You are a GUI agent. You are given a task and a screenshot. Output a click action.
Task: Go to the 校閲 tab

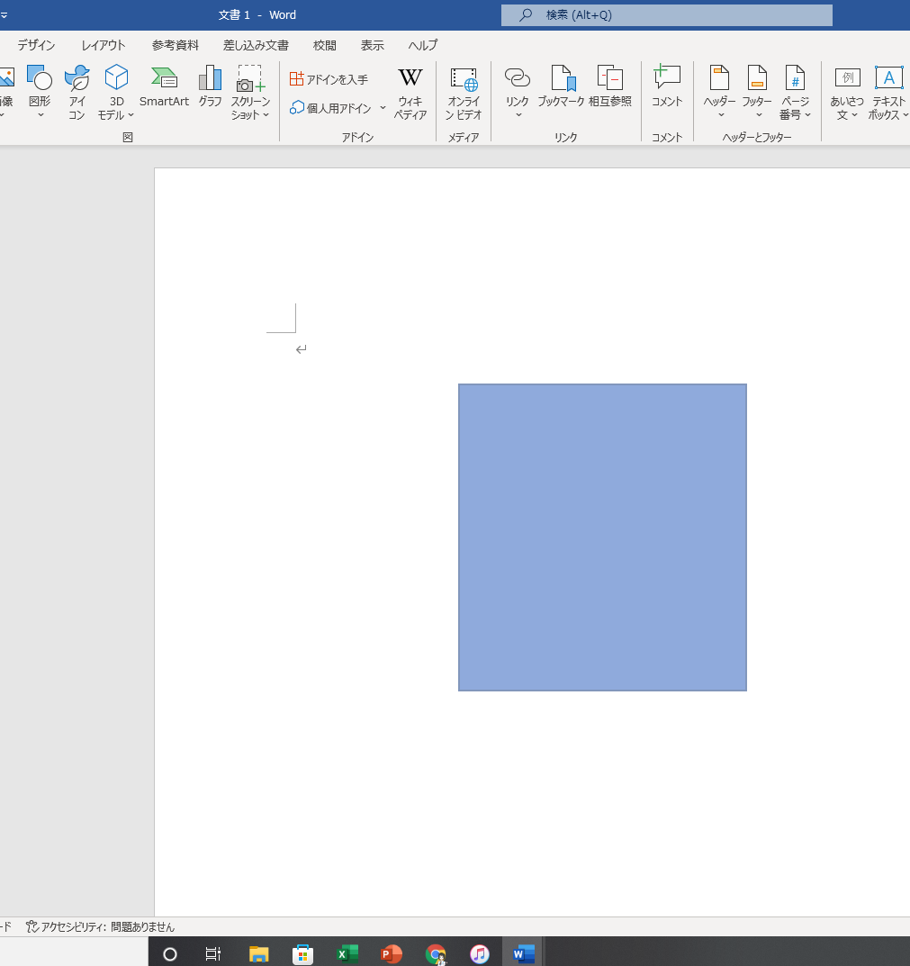coord(325,45)
